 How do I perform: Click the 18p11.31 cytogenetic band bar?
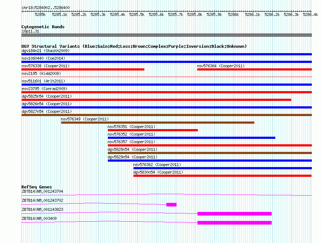[166, 35]
